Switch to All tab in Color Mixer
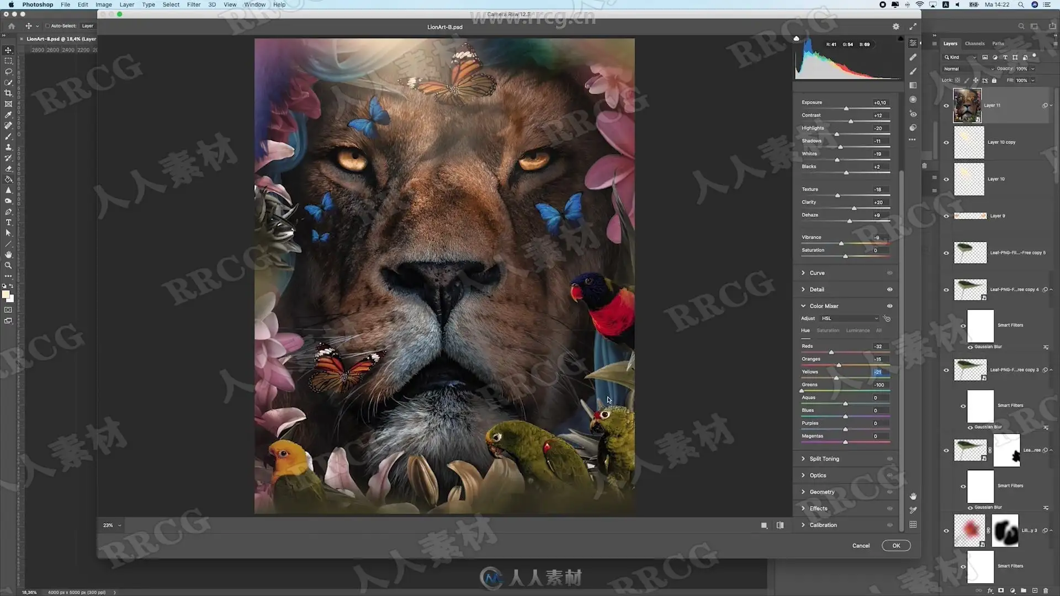 879,331
